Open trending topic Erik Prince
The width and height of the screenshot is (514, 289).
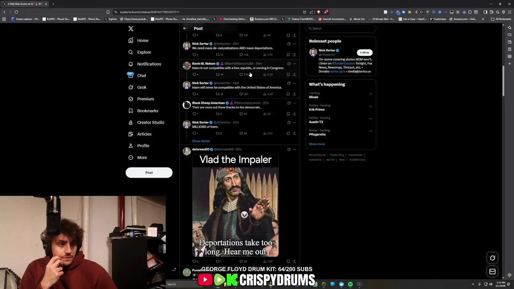pyautogui.click(x=317, y=110)
